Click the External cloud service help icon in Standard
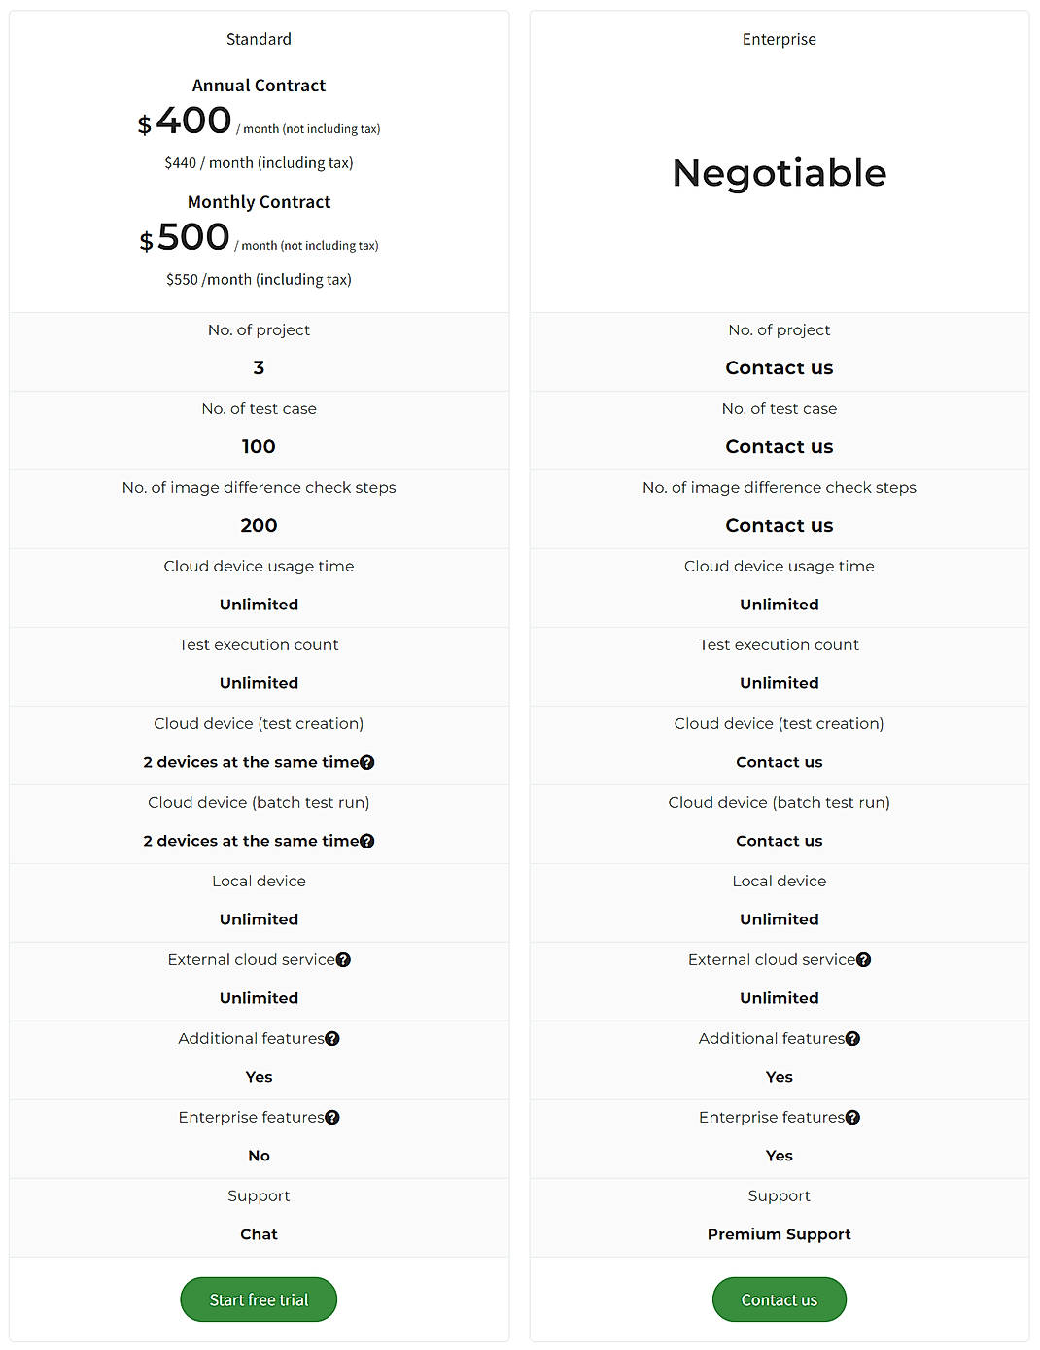The width and height of the screenshot is (1040, 1350). 344,959
